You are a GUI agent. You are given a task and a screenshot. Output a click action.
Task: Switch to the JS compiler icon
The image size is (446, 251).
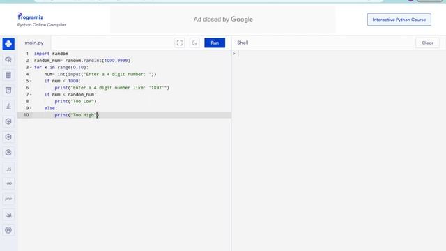tap(8, 169)
